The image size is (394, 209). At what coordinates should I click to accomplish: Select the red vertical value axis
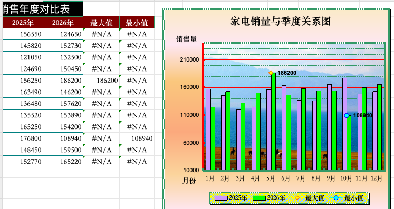203,106
